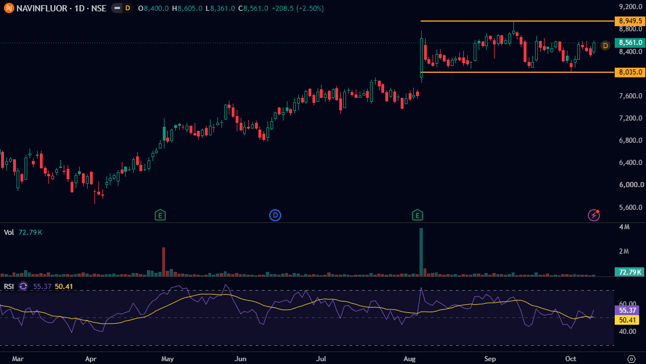646x364 pixels.
Task: Open chart settings gear in bottom right corner
Action: point(631,359)
